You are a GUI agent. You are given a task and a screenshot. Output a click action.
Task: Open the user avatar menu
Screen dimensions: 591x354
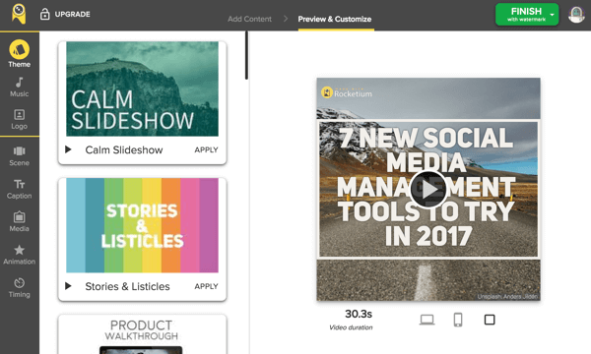pos(576,15)
